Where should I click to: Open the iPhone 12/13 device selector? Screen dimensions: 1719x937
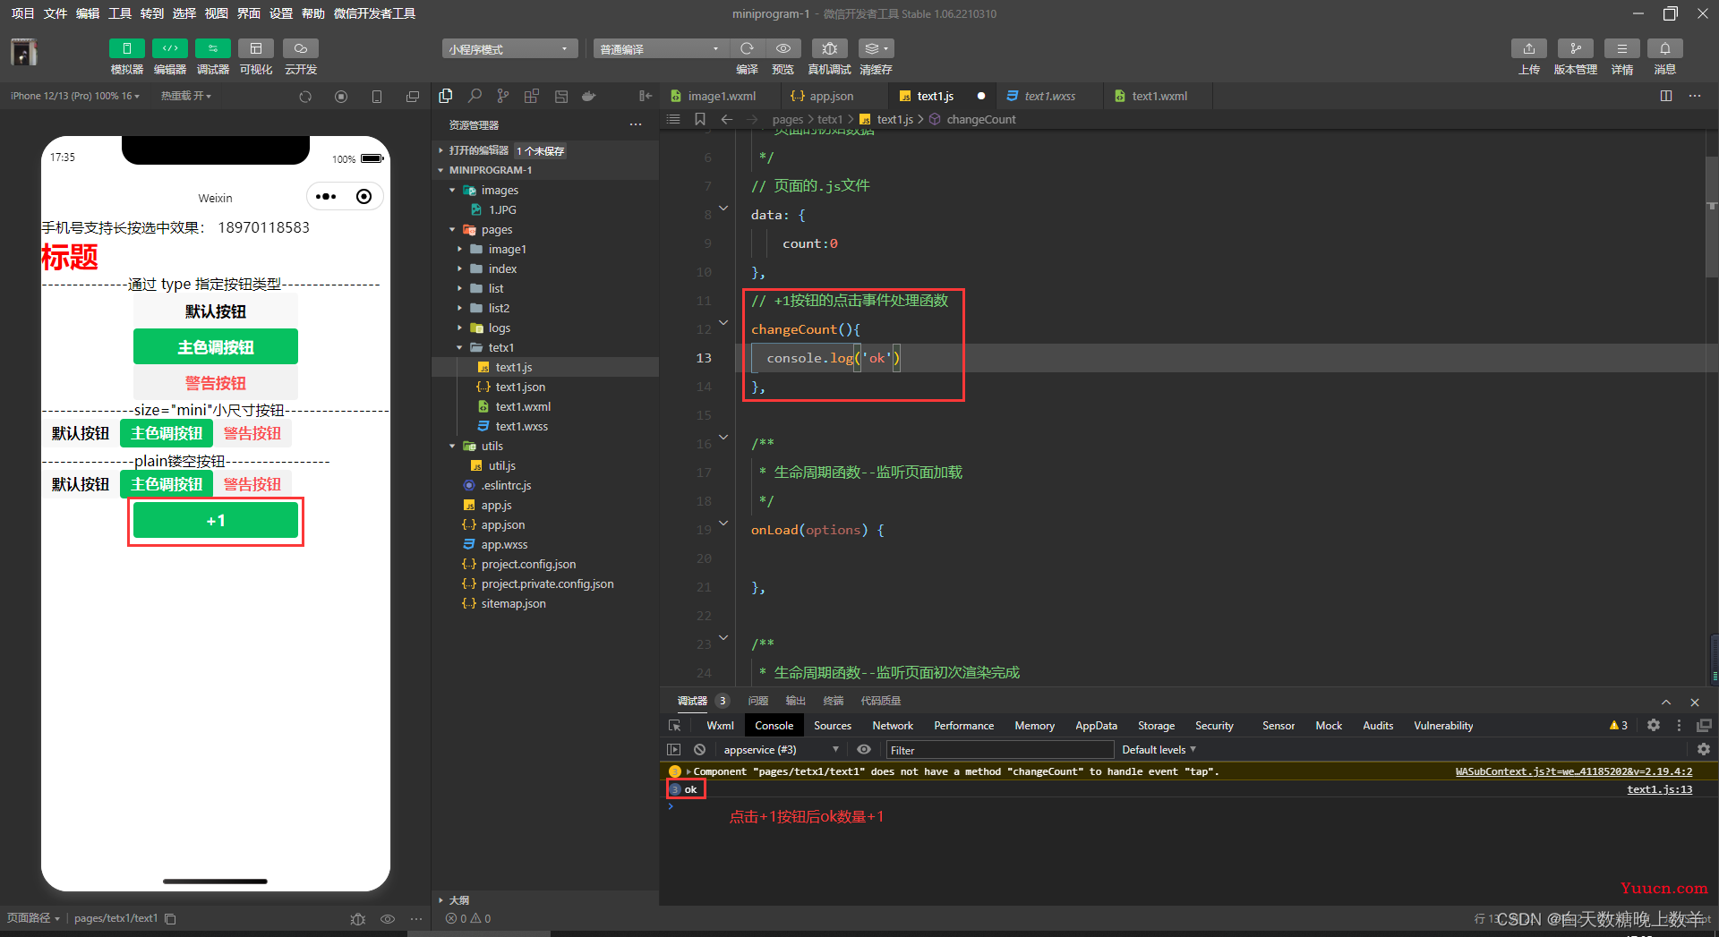point(75,96)
